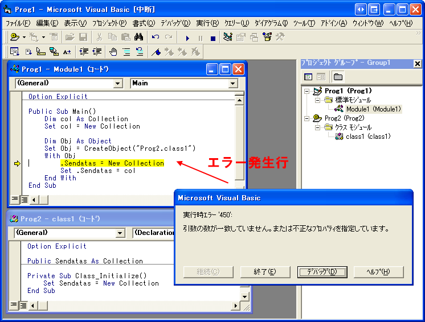This screenshot has width=425, height=322.
Task: Collapse the Prog2 (Prog2) project node
Action: (x=307, y=118)
